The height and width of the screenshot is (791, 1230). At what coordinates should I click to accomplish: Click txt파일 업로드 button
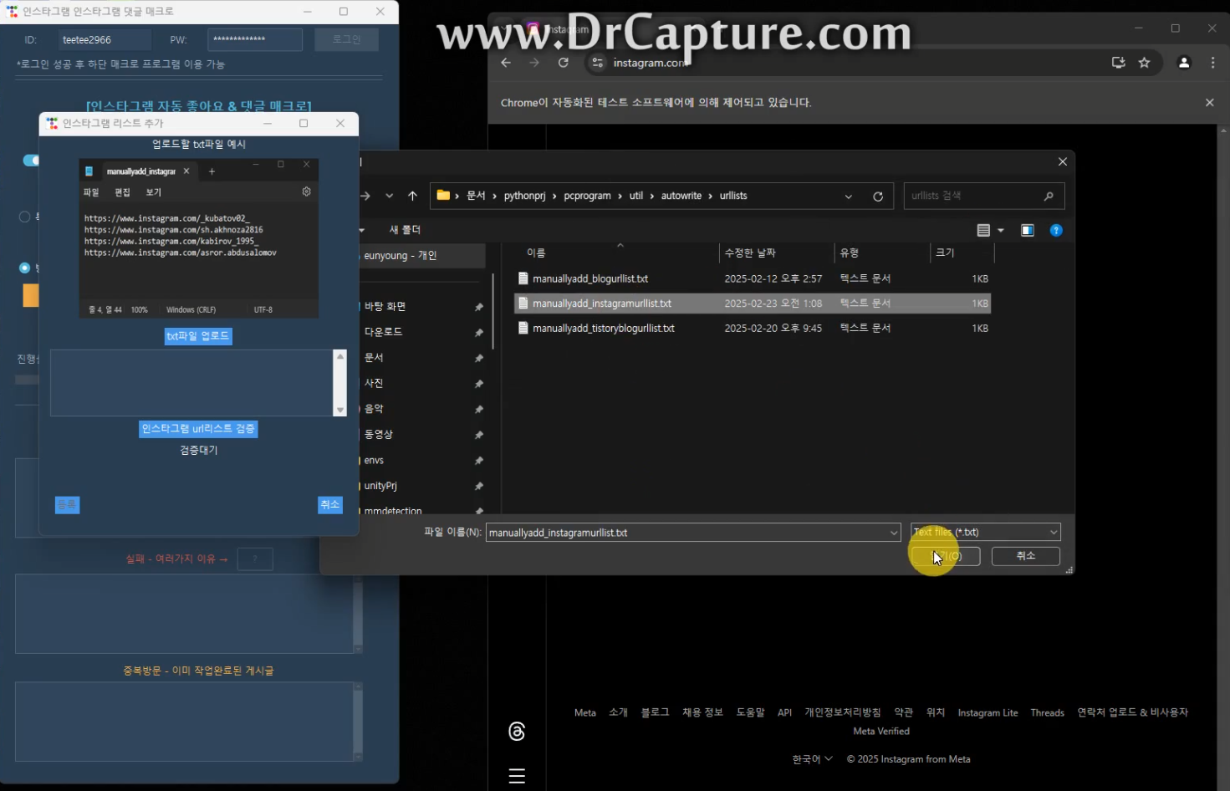pyautogui.click(x=198, y=336)
